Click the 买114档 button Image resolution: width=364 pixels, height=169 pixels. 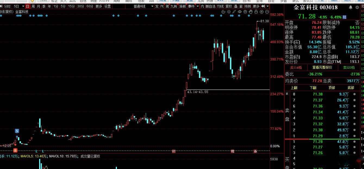tap(296, 68)
